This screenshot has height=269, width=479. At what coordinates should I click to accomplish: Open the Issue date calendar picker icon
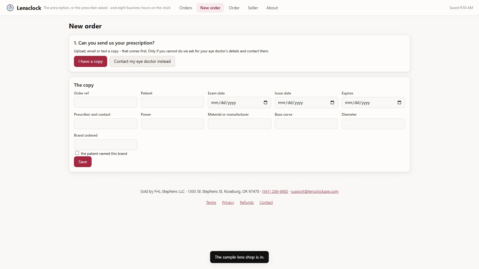coord(332,103)
